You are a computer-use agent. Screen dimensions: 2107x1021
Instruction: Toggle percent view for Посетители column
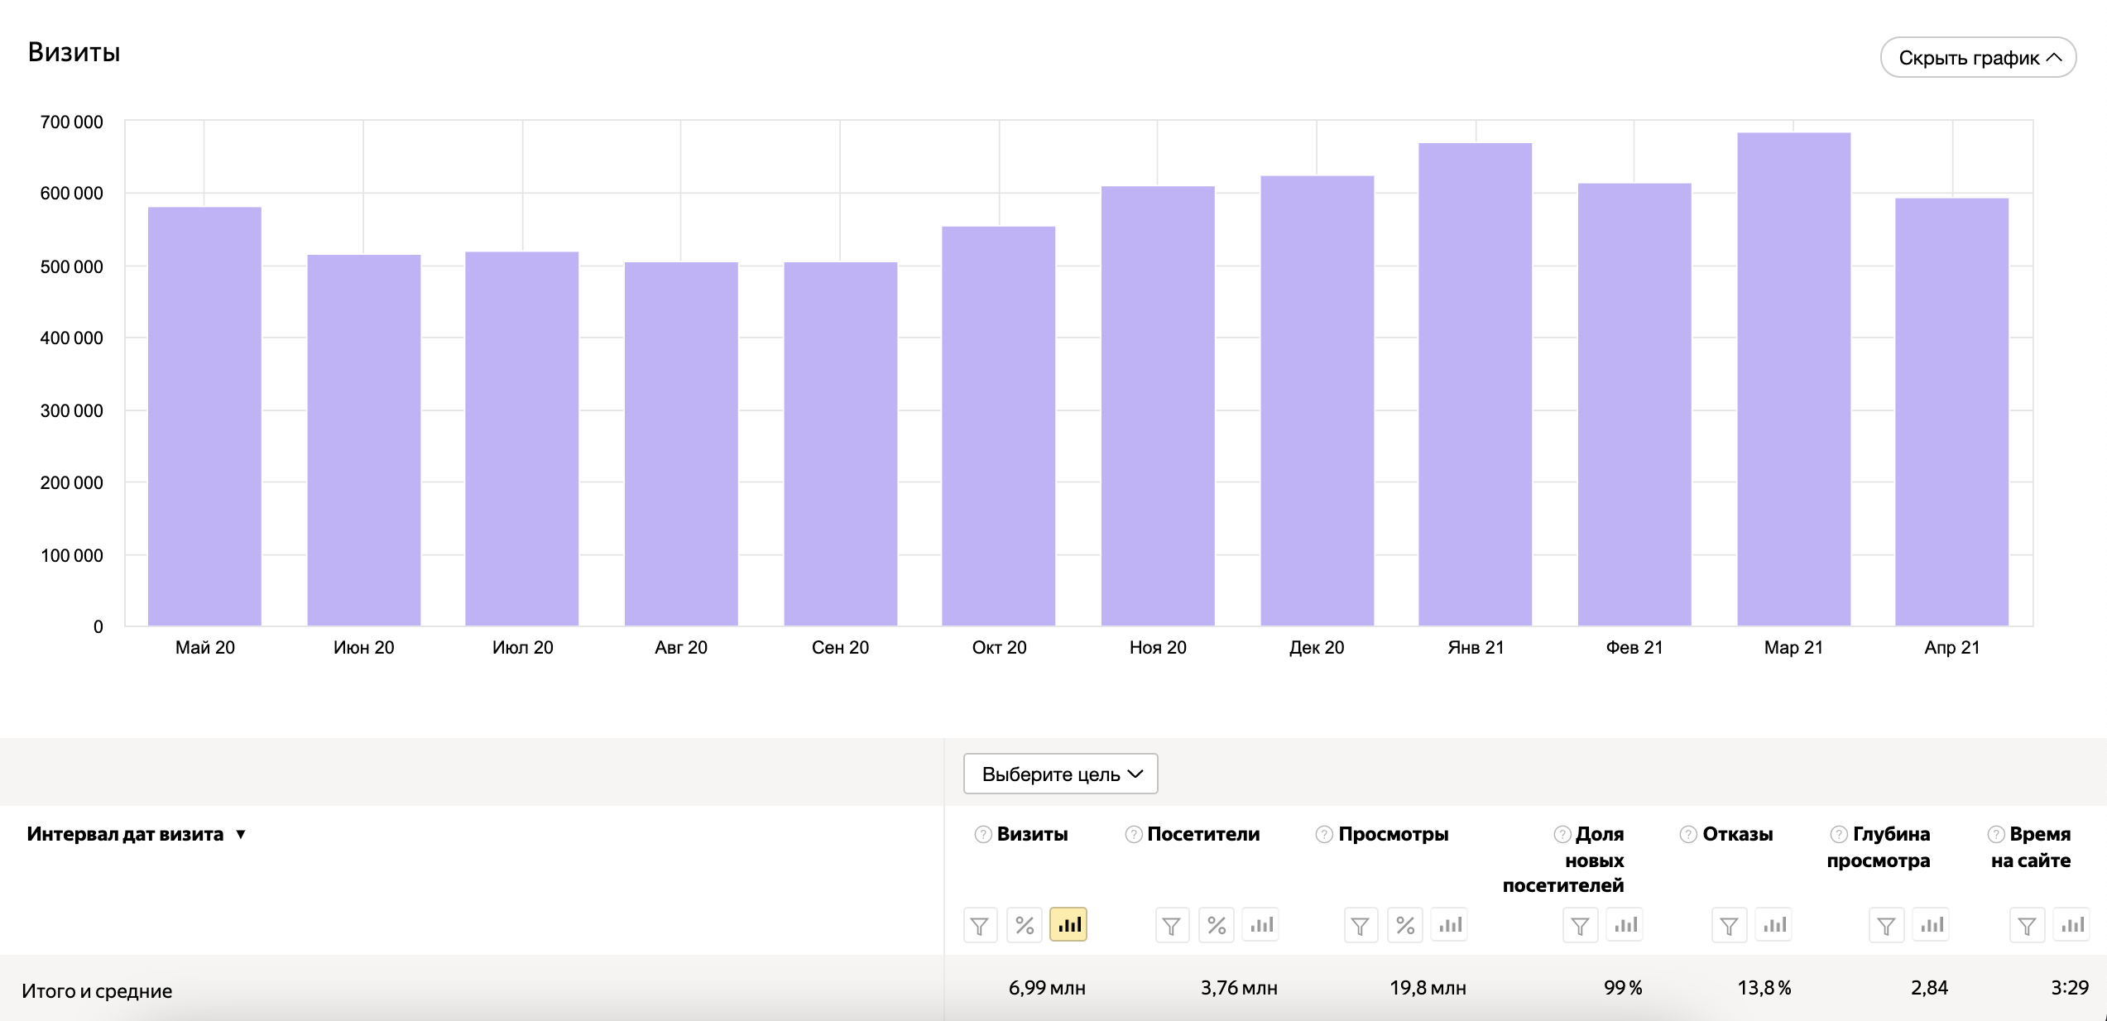point(1217,925)
